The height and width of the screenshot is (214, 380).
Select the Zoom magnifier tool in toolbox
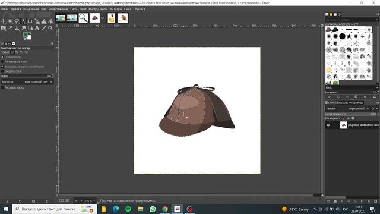[50, 28]
